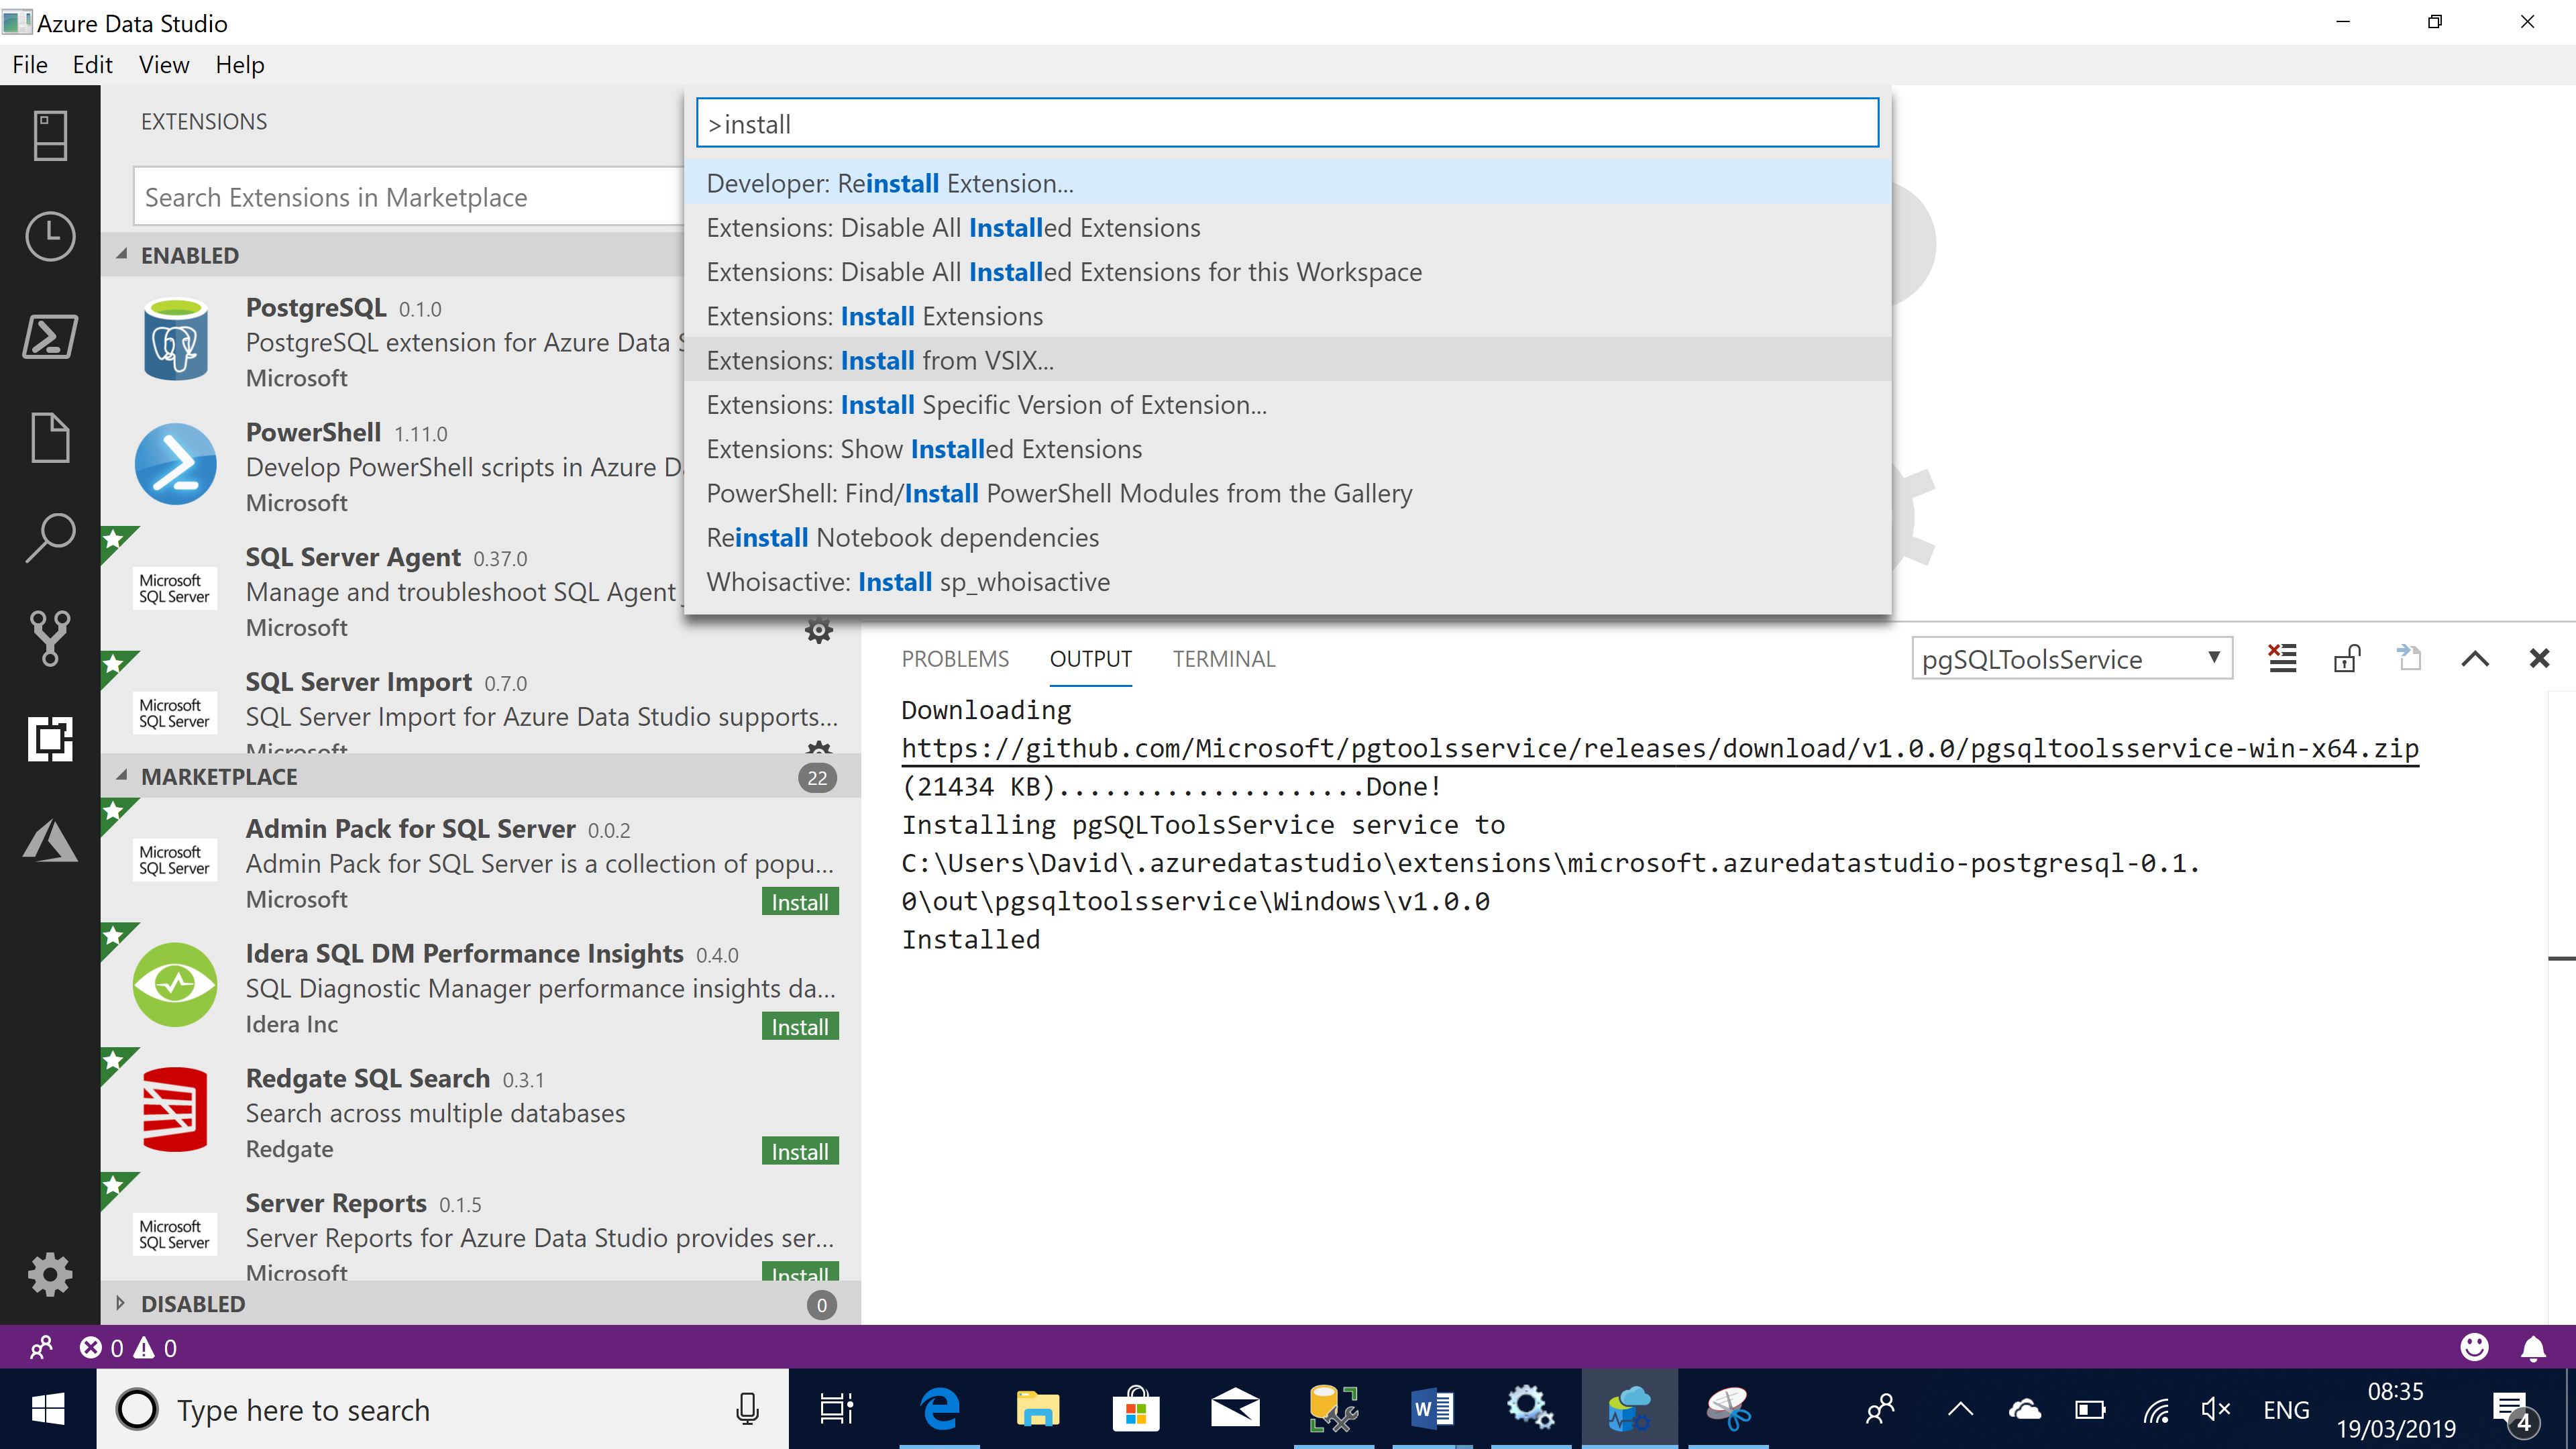
Task: Open the pgSQLToolsService output channel dropdown
Action: [x=2070, y=658]
